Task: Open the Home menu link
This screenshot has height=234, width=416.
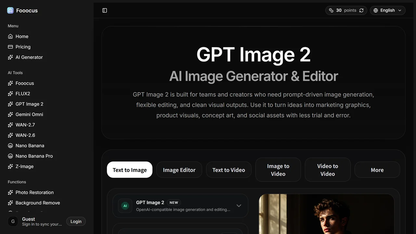Action: pos(47,36)
